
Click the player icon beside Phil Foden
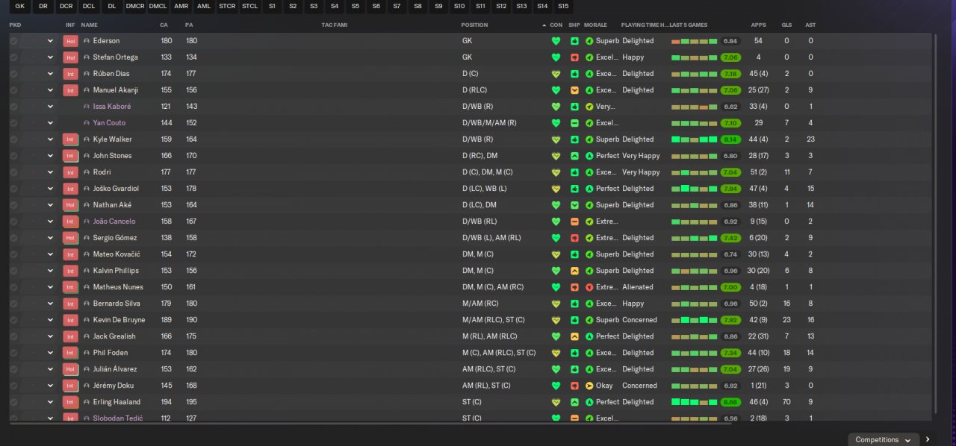point(87,353)
